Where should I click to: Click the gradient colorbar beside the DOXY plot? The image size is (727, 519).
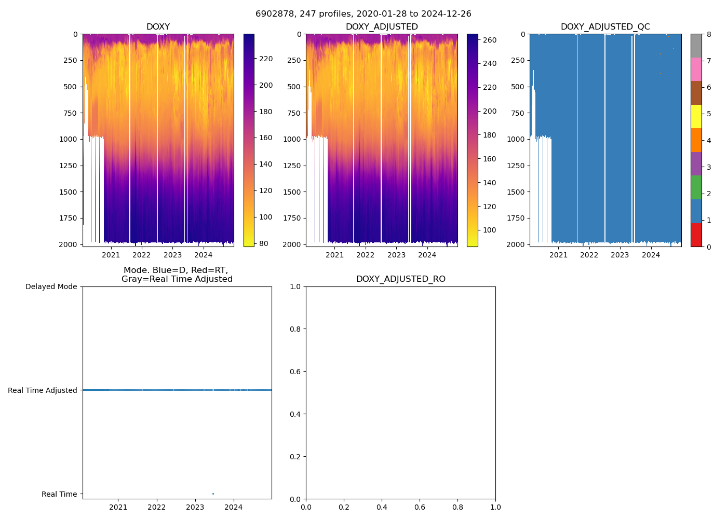click(249, 140)
